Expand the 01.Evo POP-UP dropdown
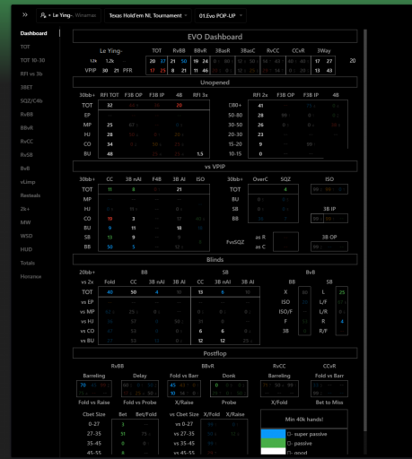The image size is (412, 459). pyautogui.click(x=221, y=15)
